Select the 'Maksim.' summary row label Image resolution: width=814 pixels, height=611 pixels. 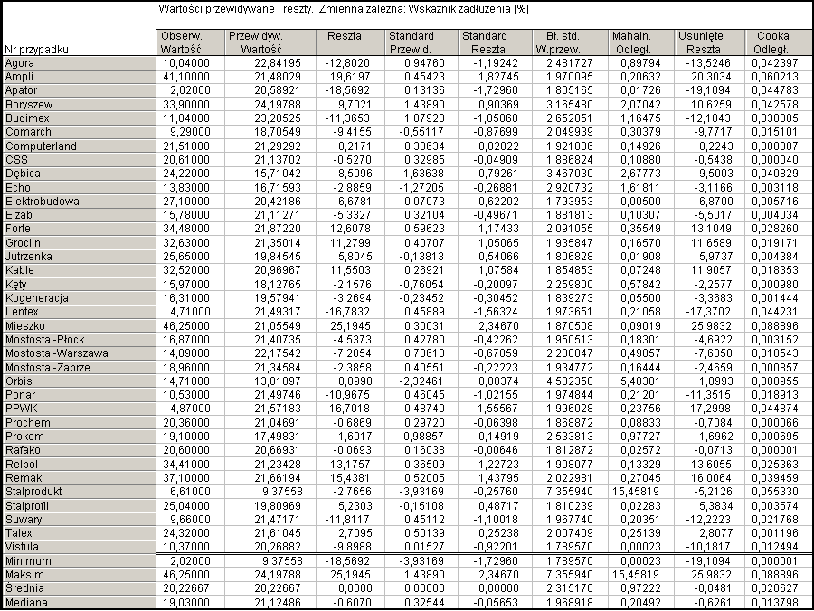tap(79, 575)
